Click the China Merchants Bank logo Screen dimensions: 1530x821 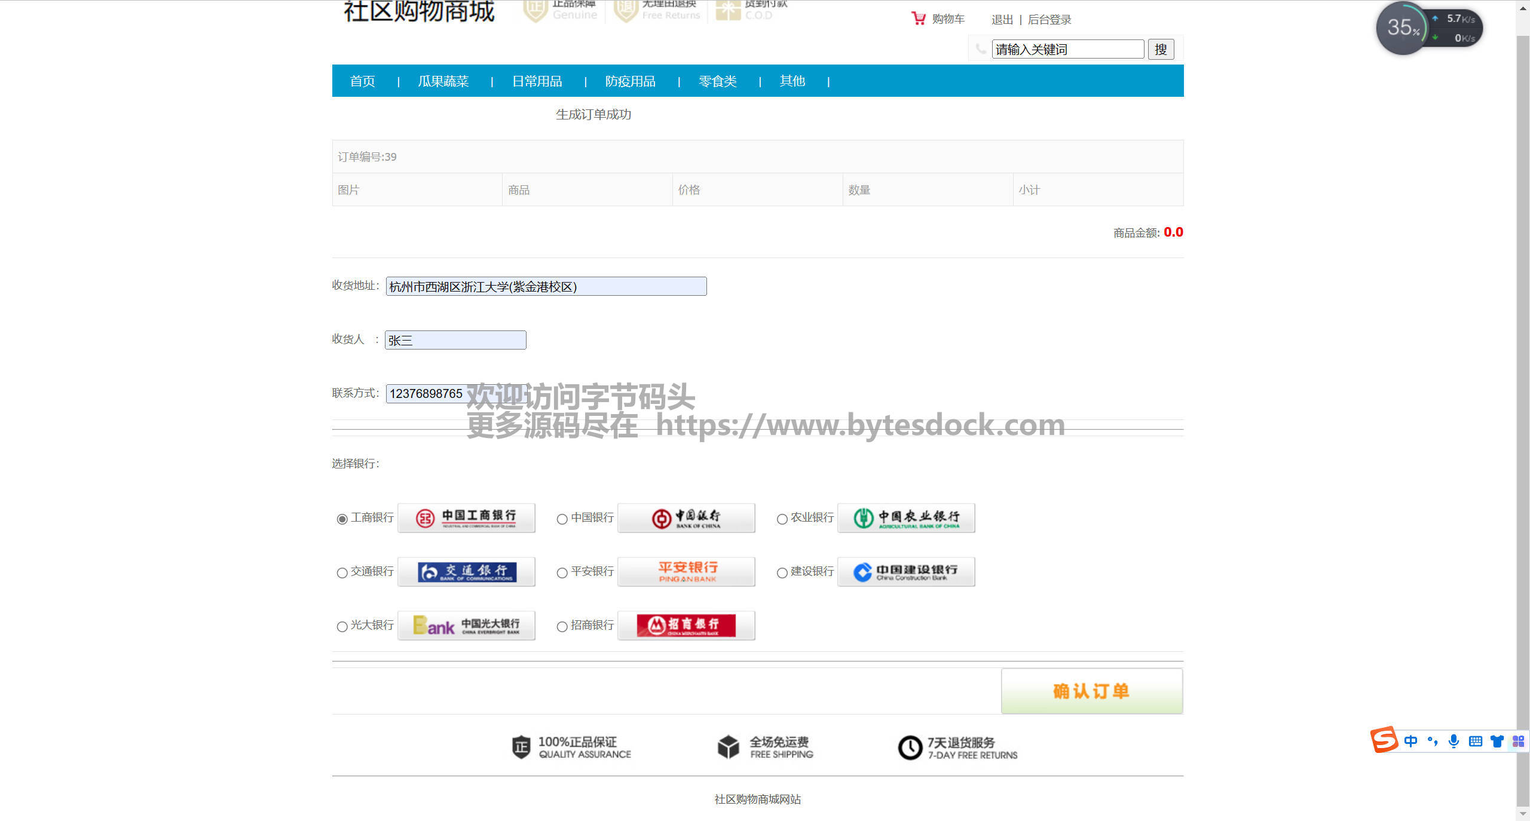tap(686, 626)
